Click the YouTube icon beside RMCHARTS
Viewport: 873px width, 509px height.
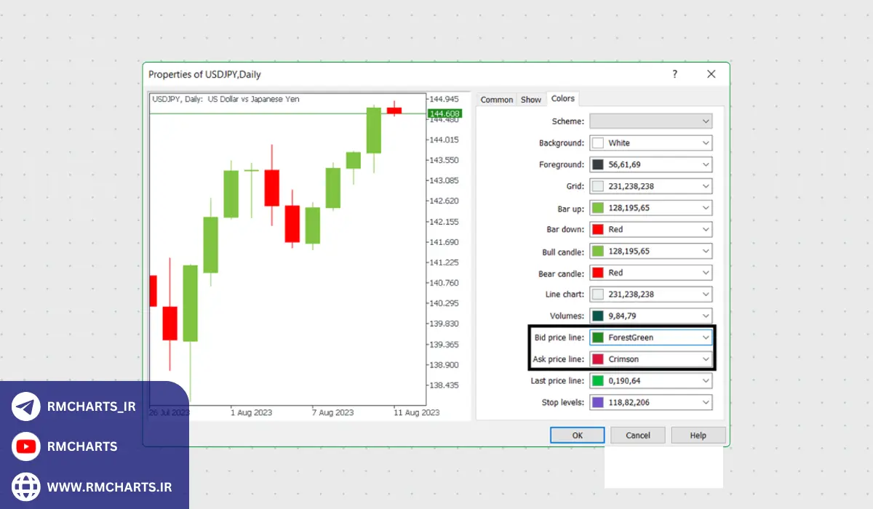click(26, 446)
